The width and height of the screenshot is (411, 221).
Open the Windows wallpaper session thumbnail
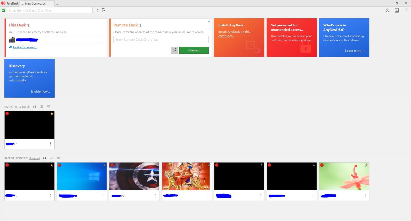click(x=82, y=177)
